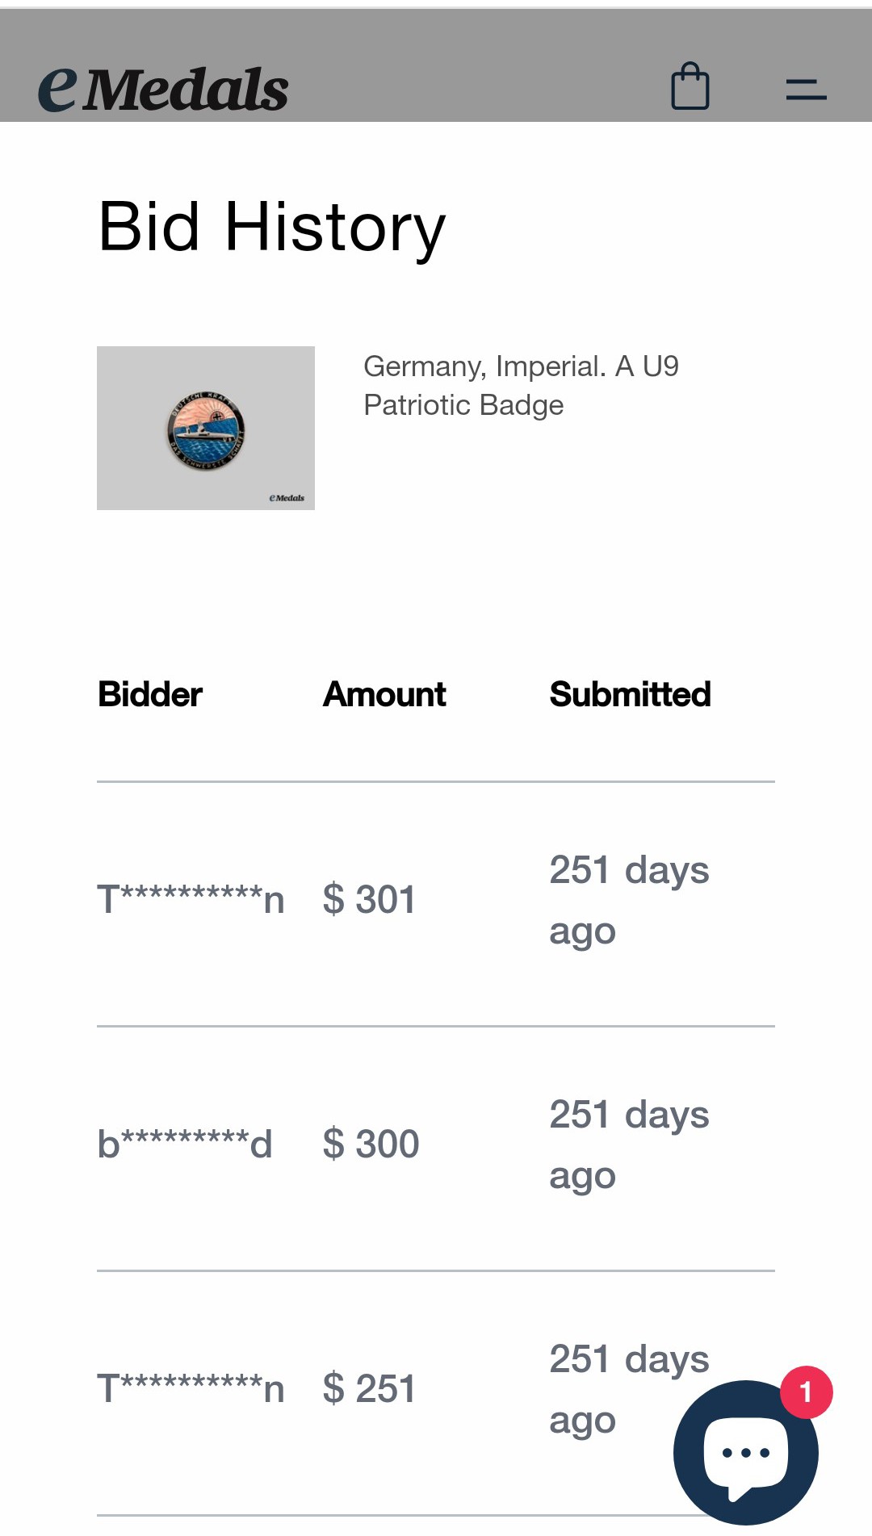Screen dimensions: 872x1536
Task: Click the chat notification badge
Action: tap(806, 1392)
